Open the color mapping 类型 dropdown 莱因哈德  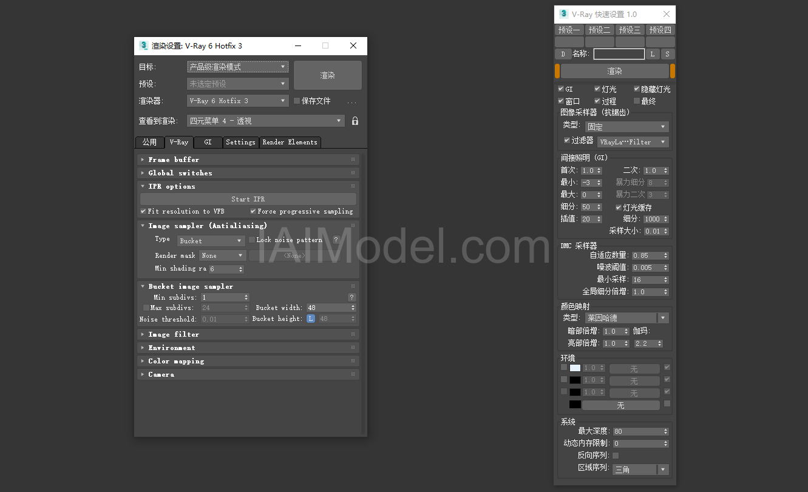(x=626, y=318)
